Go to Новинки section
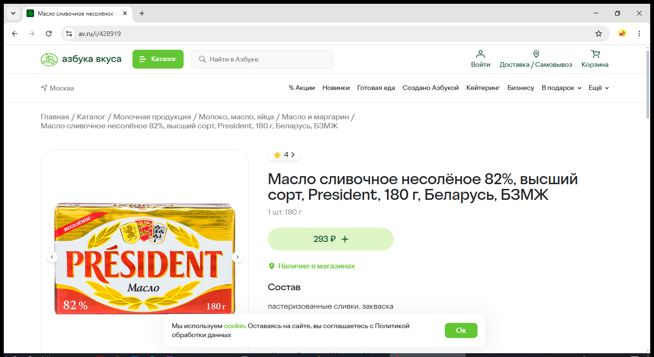This screenshot has height=357, width=654. coord(336,88)
